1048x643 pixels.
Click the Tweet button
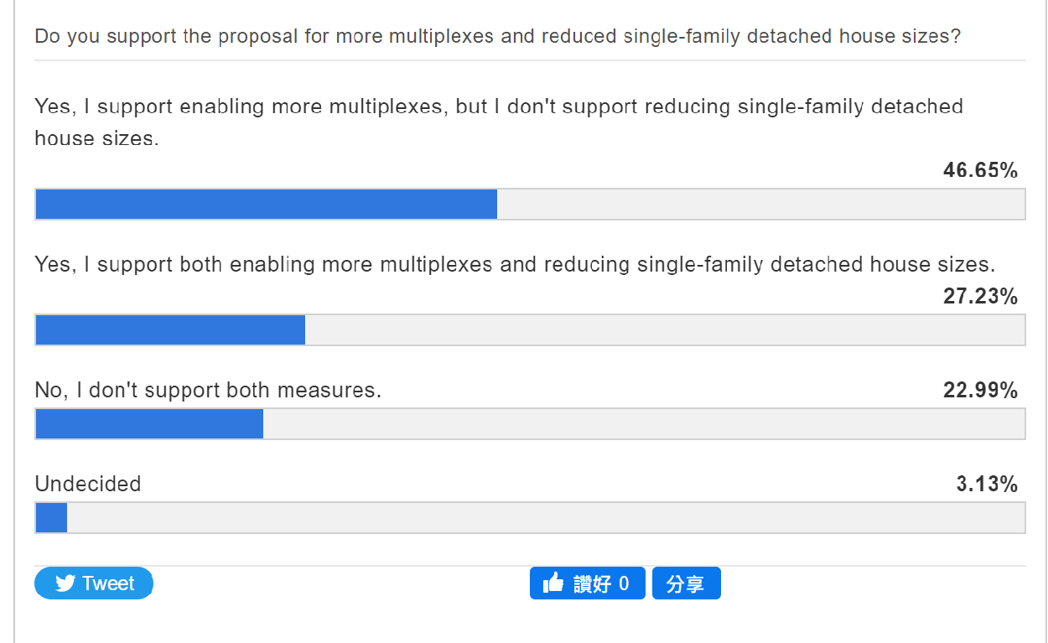94,583
